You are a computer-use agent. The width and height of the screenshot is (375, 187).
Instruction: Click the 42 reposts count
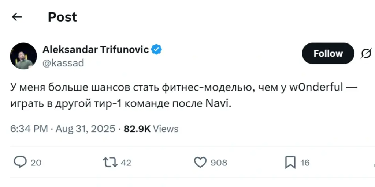pyautogui.click(x=126, y=163)
